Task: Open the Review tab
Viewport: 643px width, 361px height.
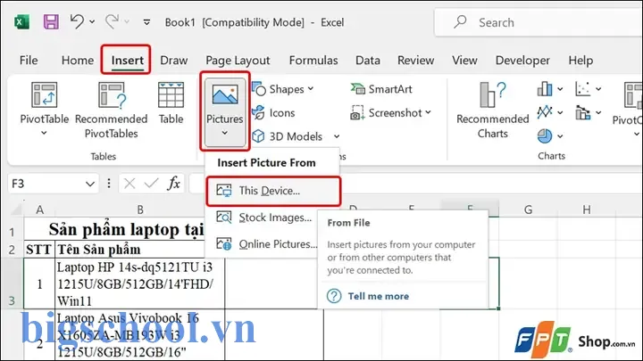Action: tap(415, 61)
